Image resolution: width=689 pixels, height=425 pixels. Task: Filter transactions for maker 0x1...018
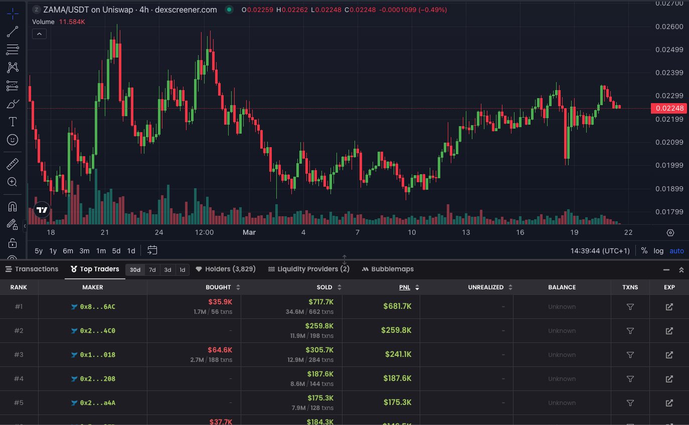click(x=630, y=355)
